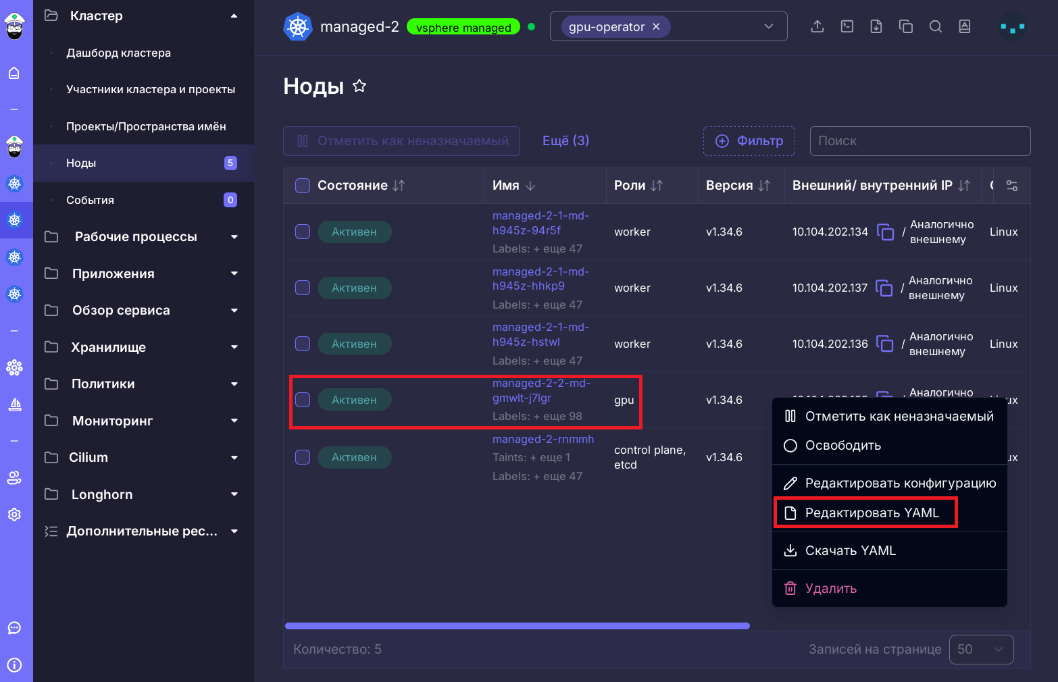The width and height of the screenshot is (1058, 682).
Task: Copy IP 10.104.202.136 to clipboard
Action: [x=885, y=344]
